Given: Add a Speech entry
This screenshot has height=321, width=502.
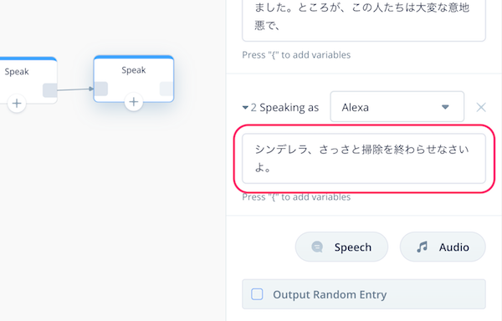Looking at the screenshot, I should (341, 247).
